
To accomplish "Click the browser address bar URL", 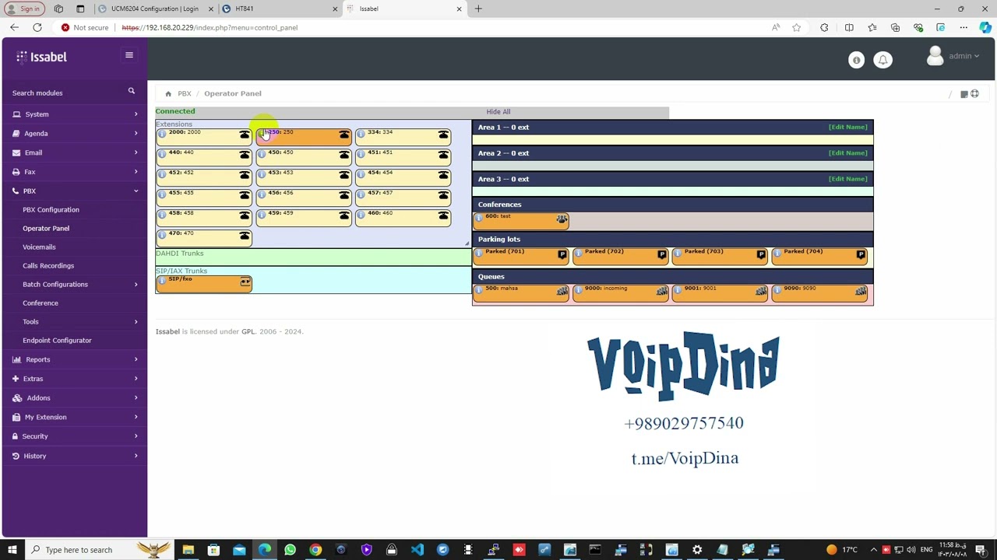I will coord(210,27).
